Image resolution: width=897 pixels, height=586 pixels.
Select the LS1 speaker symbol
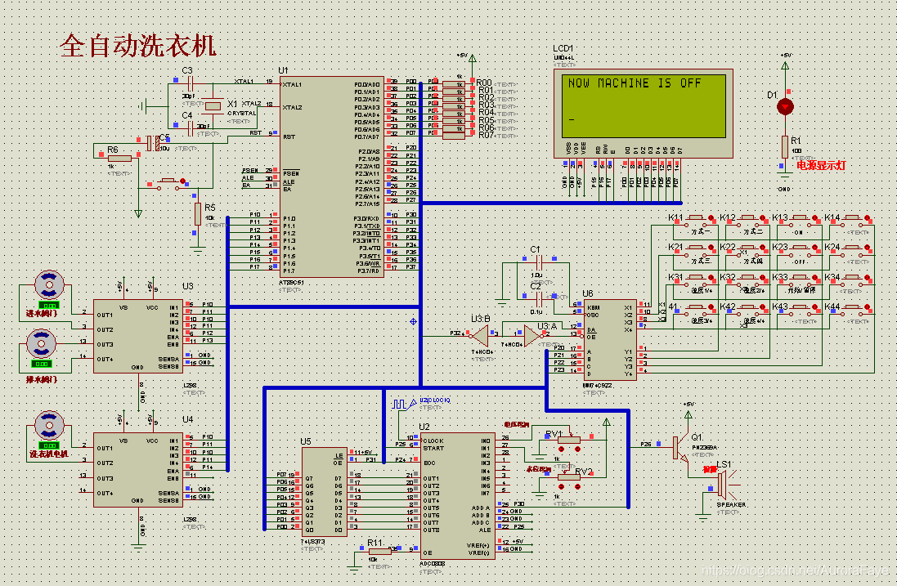click(725, 484)
